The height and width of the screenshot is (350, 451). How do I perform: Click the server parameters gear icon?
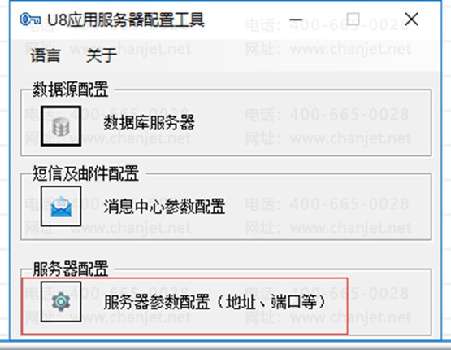[x=61, y=302]
